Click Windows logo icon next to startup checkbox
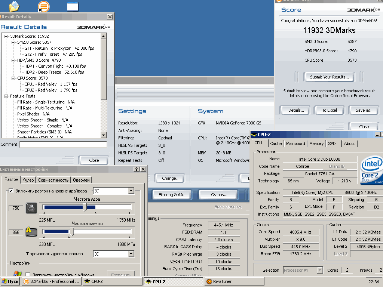 click(17, 274)
